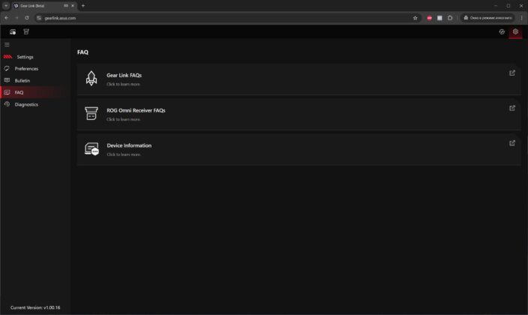Click the Settings header in the sidebar
Viewport: 528px width, 315px height.
click(25, 57)
